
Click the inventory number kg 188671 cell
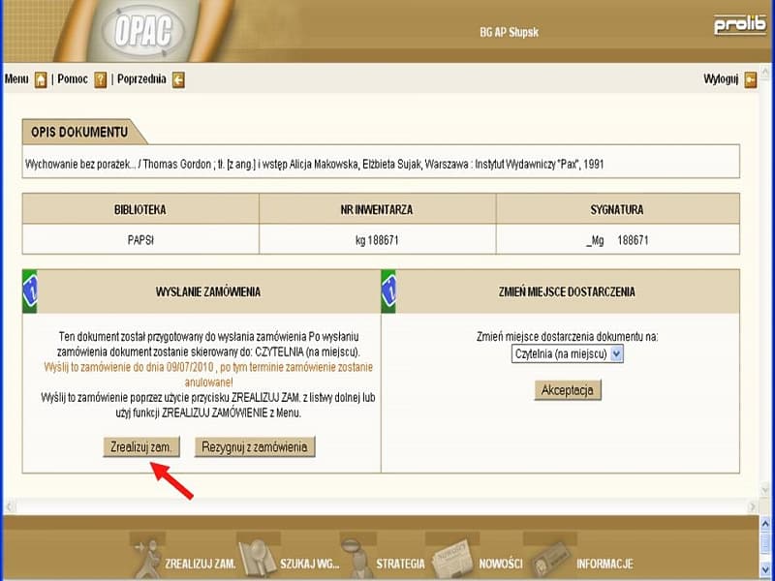click(x=378, y=239)
